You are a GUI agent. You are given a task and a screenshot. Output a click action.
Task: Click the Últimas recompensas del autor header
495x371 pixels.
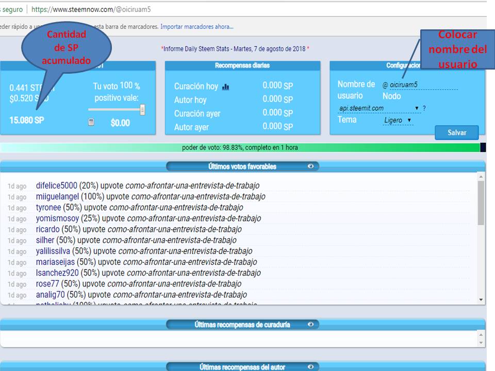coord(242,367)
